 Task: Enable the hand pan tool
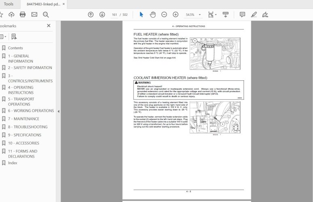click(152, 15)
